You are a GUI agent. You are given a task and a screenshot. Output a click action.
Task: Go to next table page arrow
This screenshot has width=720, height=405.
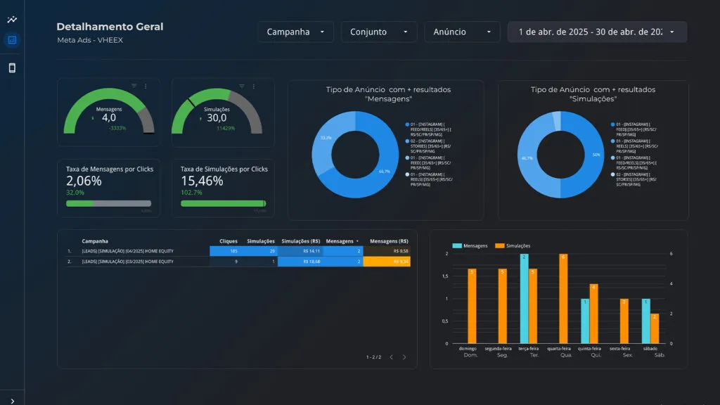(404, 356)
